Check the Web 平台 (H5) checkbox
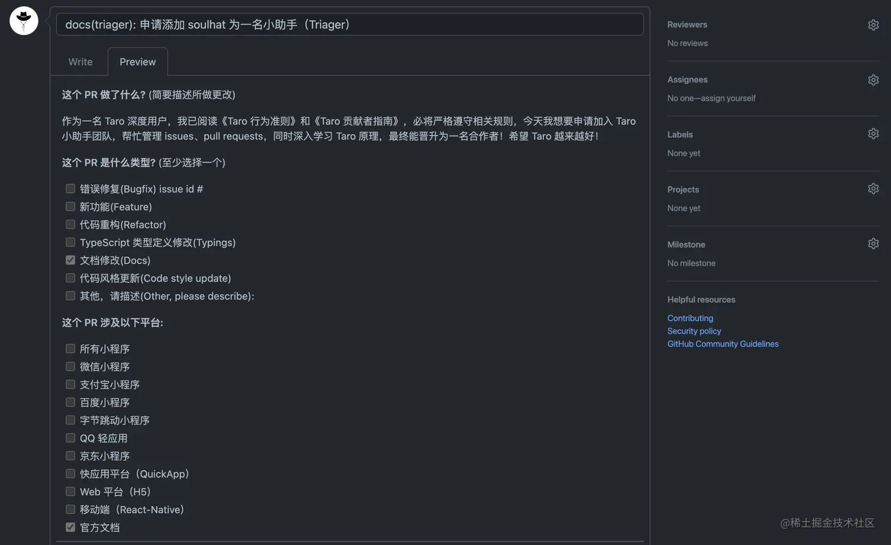 [x=70, y=491]
